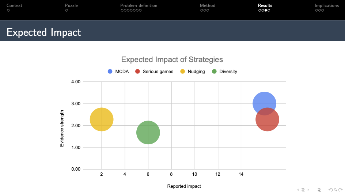
Task: Click the yellow Nudging legend marker
Action: [183, 71]
